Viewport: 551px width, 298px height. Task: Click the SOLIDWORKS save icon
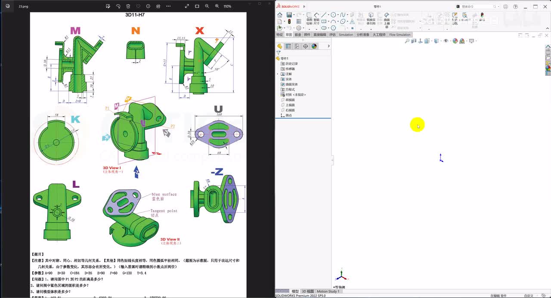289,15
